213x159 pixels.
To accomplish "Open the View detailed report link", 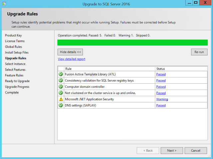I will (x=72, y=59).
